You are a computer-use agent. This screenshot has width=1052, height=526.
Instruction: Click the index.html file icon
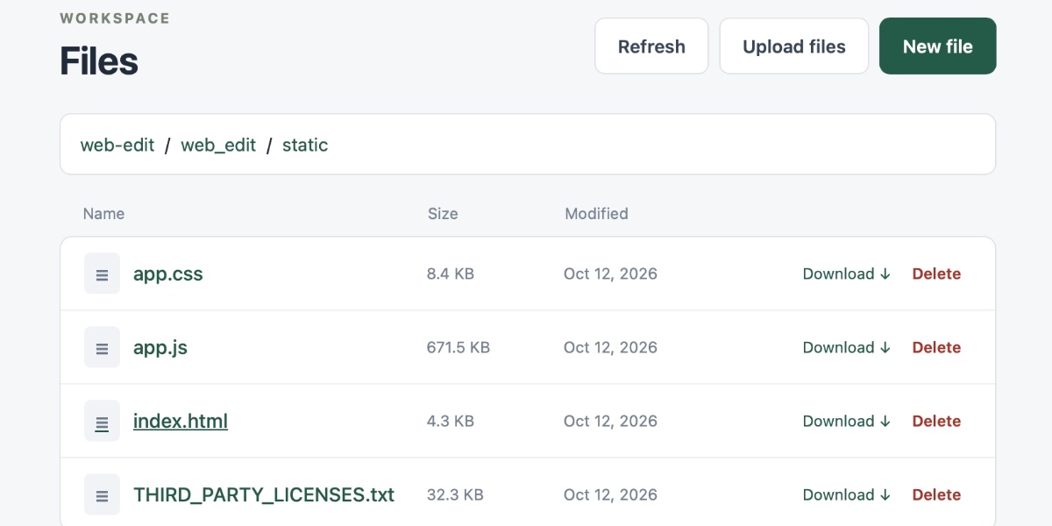tap(102, 421)
